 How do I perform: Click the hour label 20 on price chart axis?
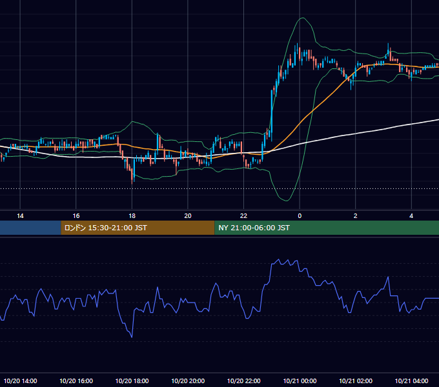tap(188, 216)
